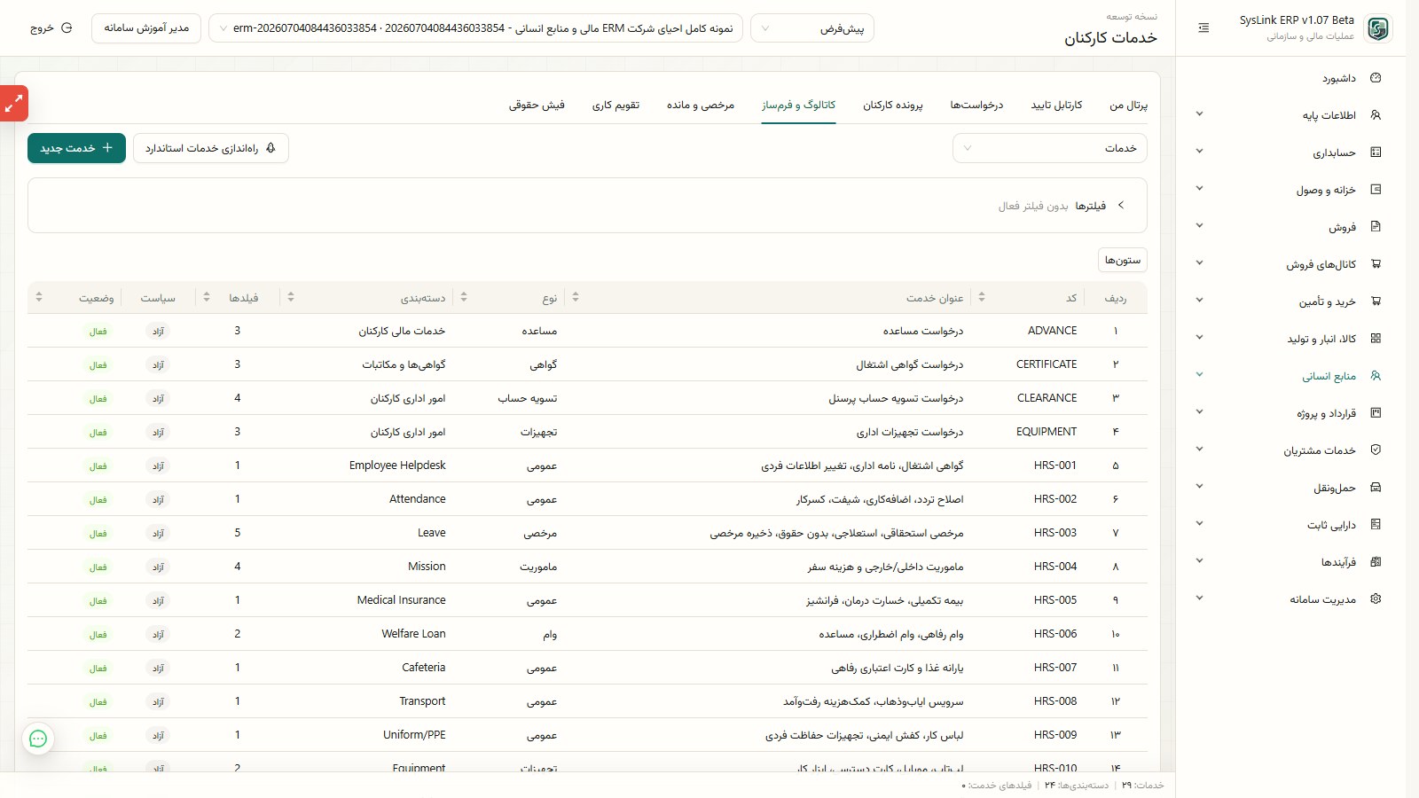Click the حسابداری calculator icon
The height and width of the screenshot is (798, 1419).
(1376, 153)
